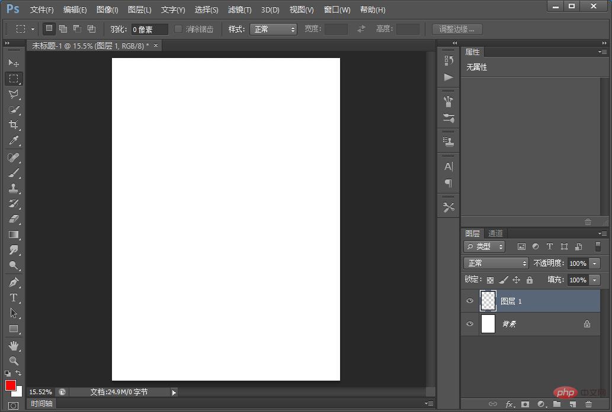This screenshot has height=412, width=612.
Task: Toggle Quick Mask mode
Action: point(13,405)
